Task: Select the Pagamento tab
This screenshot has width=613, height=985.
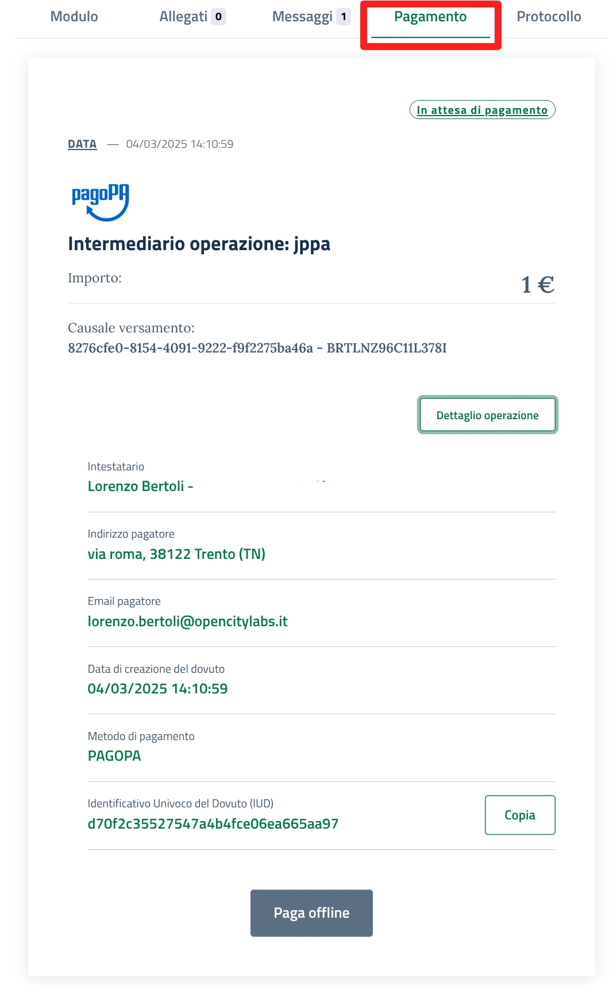Action: pyautogui.click(x=430, y=17)
